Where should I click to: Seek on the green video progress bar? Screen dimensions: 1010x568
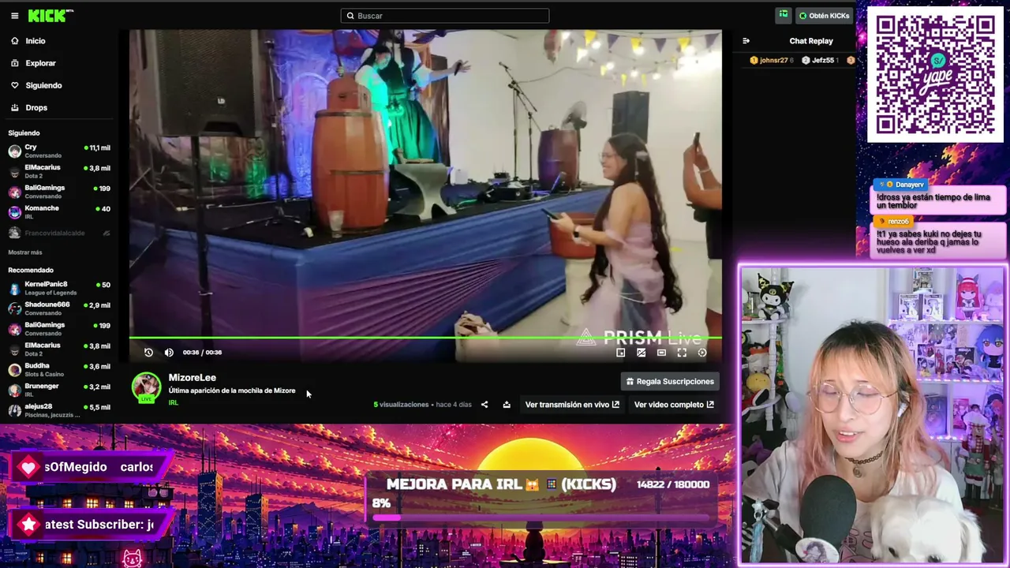click(x=425, y=338)
